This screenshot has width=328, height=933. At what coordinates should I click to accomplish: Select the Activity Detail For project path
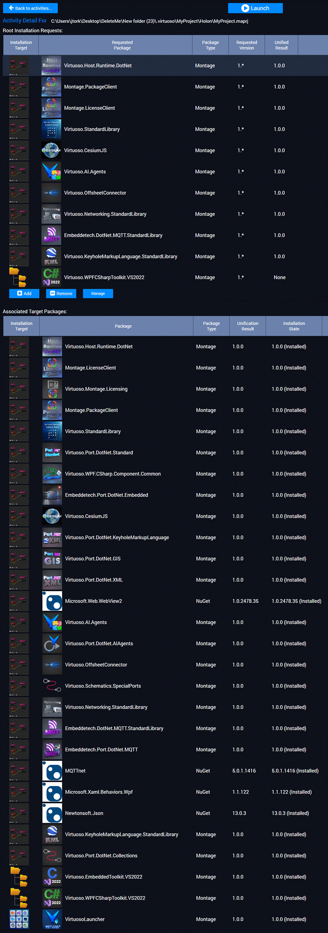(x=150, y=21)
